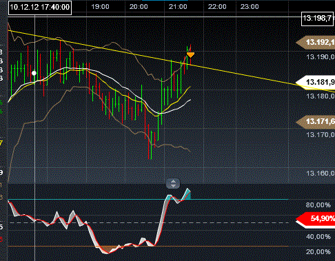The image size is (335, 261).
Task: Click the 40,00% oscillator axis label
Action: click(x=318, y=236)
